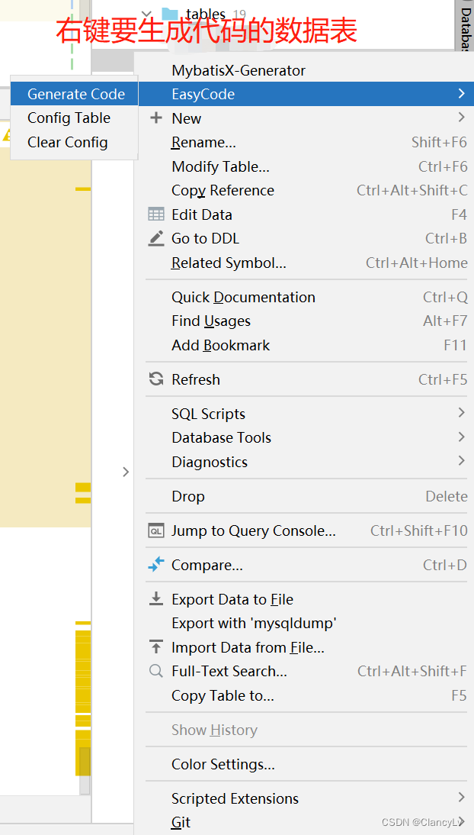
Task: Select the EasyCode menu entry
Action: (306, 94)
